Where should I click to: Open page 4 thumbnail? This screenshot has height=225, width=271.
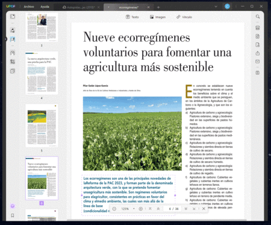click(42, 73)
